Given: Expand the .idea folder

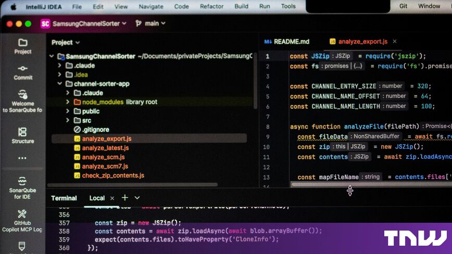Looking at the screenshot, I should tap(59, 74).
